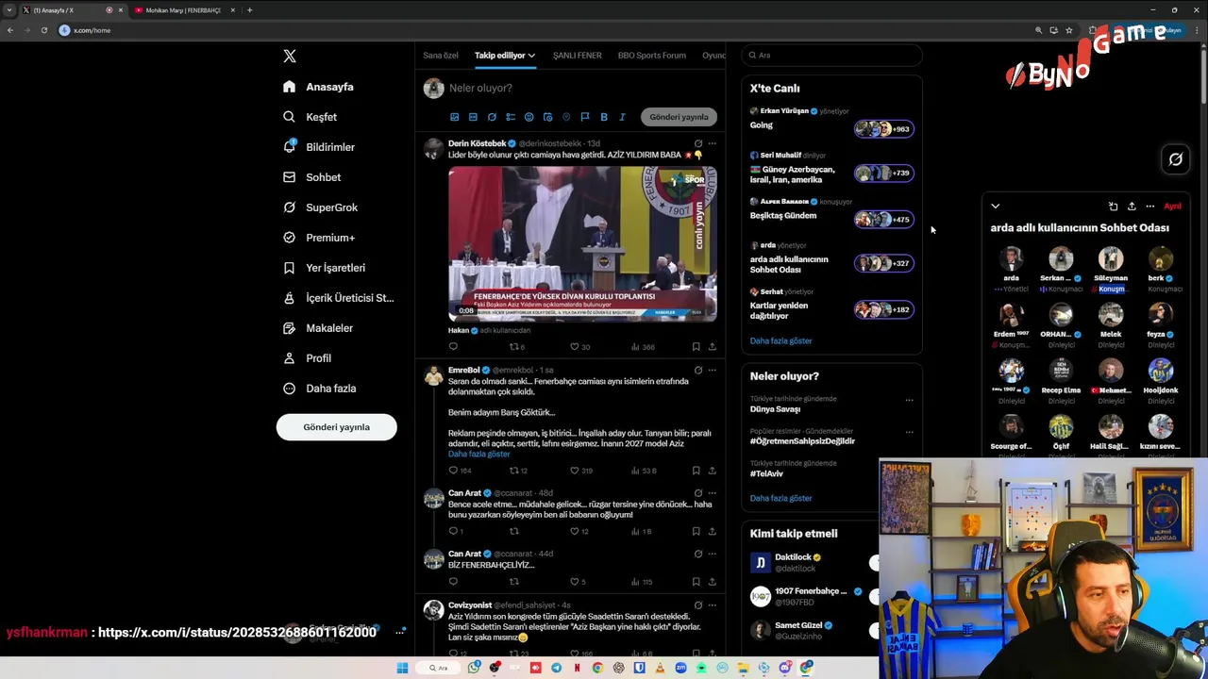The width and height of the screenshot is (1208, 679).
Task: Bookmark the Derin Köstebek post
Action: (x=696, y=347)
